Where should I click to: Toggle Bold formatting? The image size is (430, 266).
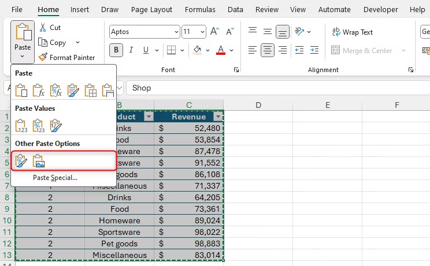(x=116, y=50)
